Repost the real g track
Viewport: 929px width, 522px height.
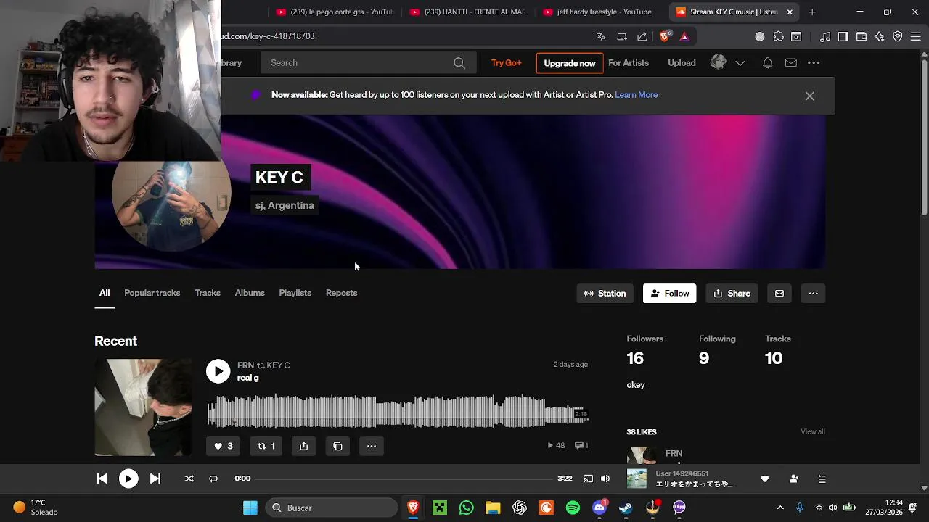266,446
